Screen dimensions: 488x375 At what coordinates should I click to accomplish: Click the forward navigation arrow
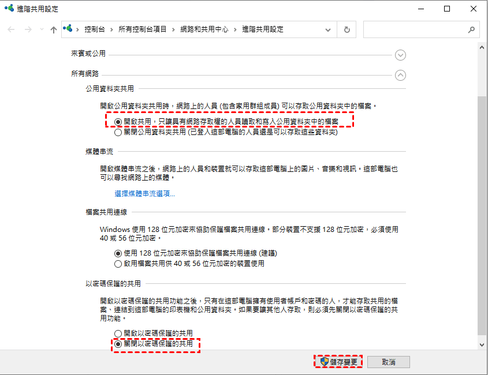click(28, 29)
